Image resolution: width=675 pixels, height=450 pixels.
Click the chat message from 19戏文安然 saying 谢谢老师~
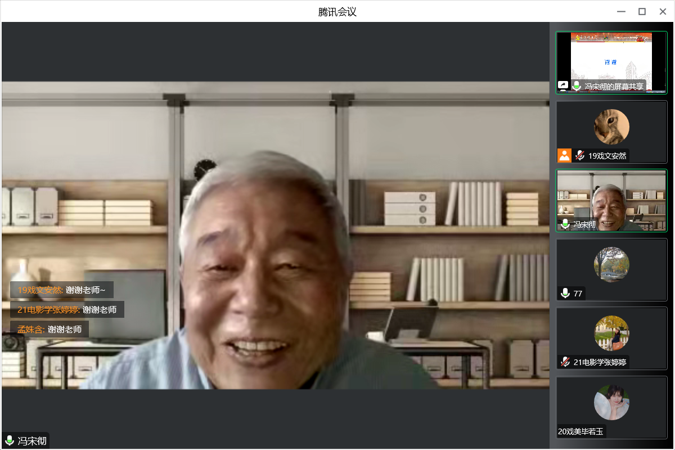pyautogui.click(x=62, y=290)
